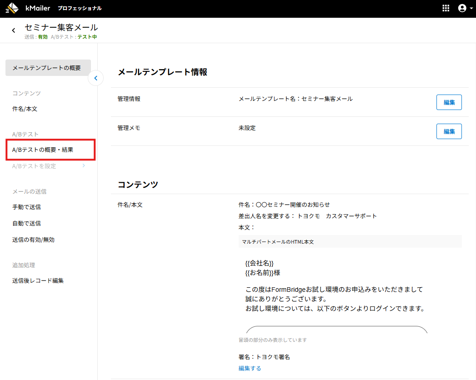The height and width of the screenshot is (380, 476).
Task: Collapse the sidebar with the chevron button
Action: click(95, 78)
